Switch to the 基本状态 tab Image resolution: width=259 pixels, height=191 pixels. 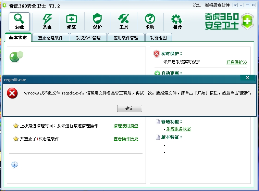[x=18, y=37]
